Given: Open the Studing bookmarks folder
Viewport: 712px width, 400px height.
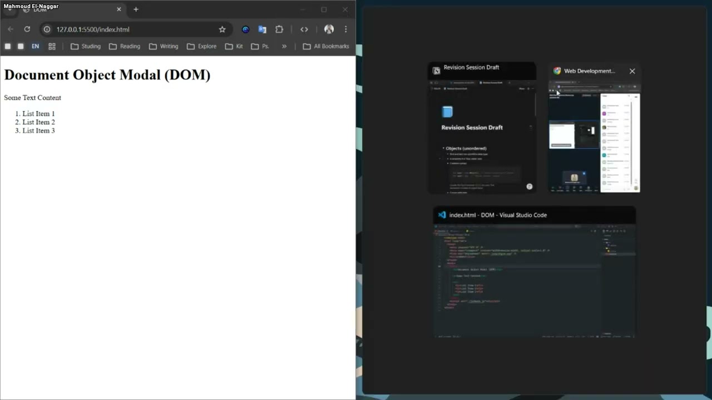Looking at the screenshot, I should coord(86,46).
